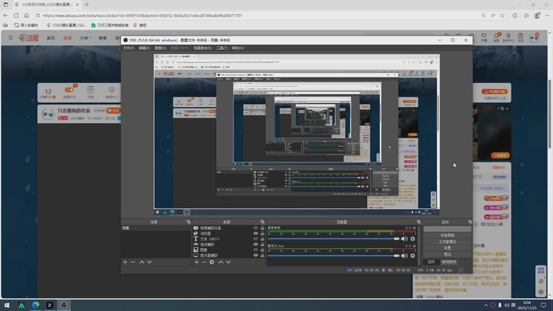Open OBS 文件(F) menu
This screenshot has height=311, width=553.
point(129,48)
